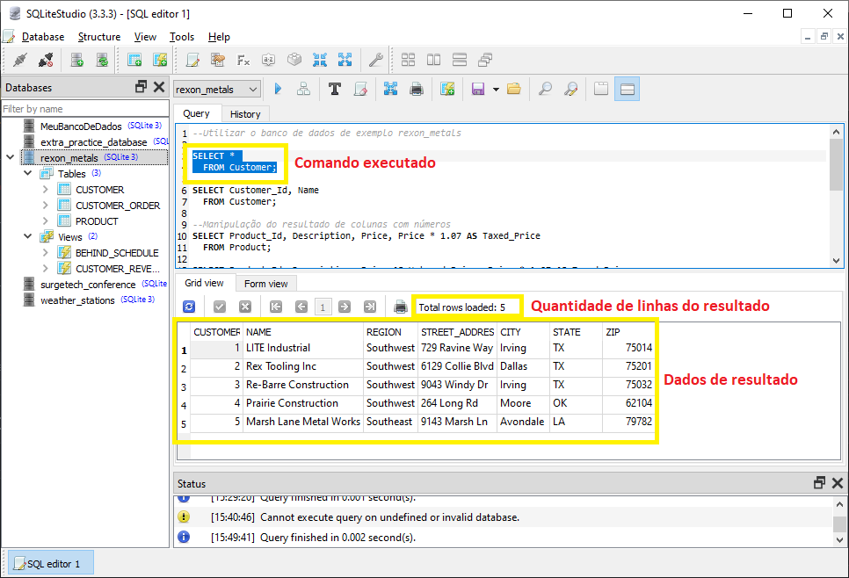Viewport: 849px width, 578px height.
Task: Open a new SQL editor window
Action: (192, 60)
